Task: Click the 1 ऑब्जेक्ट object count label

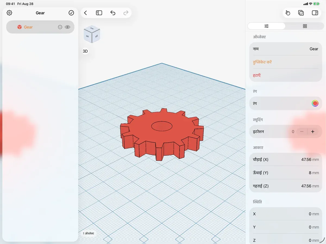Action: [x=89, y=233]
